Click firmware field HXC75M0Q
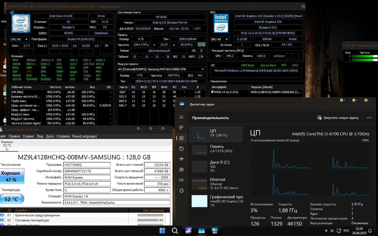The width and height of the screenshot is (378, 236). 87,165
